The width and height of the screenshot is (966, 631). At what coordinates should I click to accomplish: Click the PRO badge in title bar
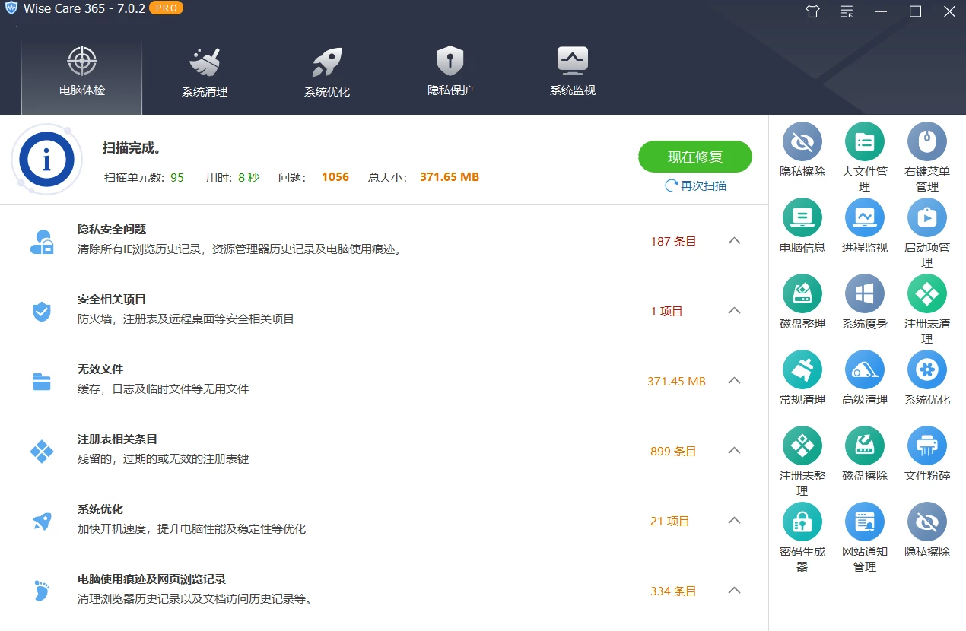click(166, 8)
